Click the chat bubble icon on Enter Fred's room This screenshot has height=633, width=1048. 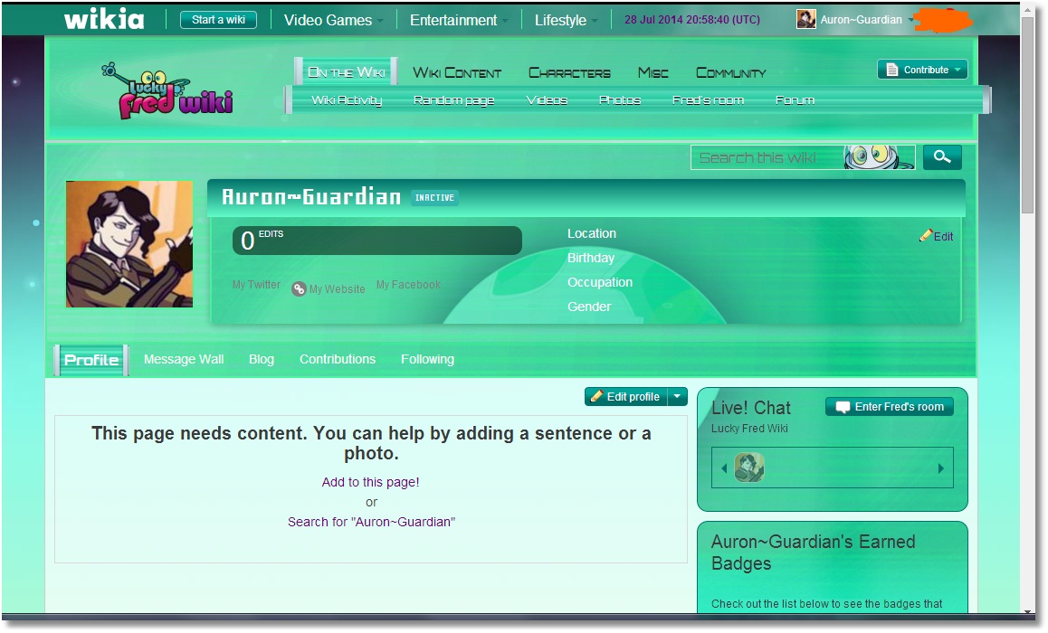coord(843,407)
